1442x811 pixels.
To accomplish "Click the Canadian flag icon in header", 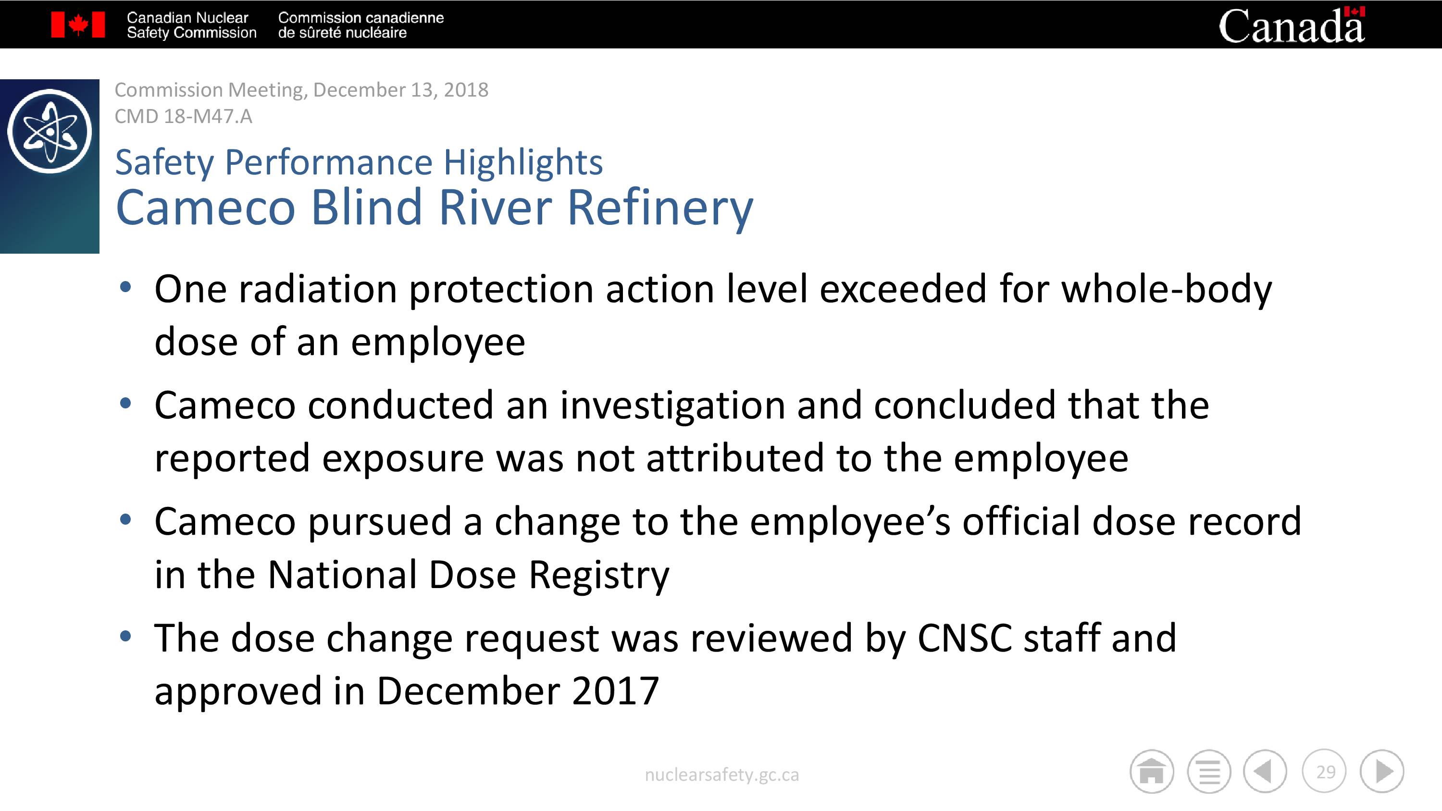I will click(x=78, y=25).
